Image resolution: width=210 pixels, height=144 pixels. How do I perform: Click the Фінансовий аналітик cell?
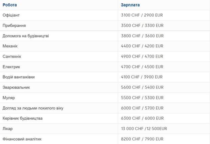click(x=22, y=139)
